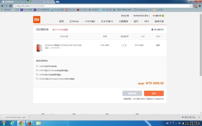
Task: Open the Google translate bookmark
Action: 57,10
